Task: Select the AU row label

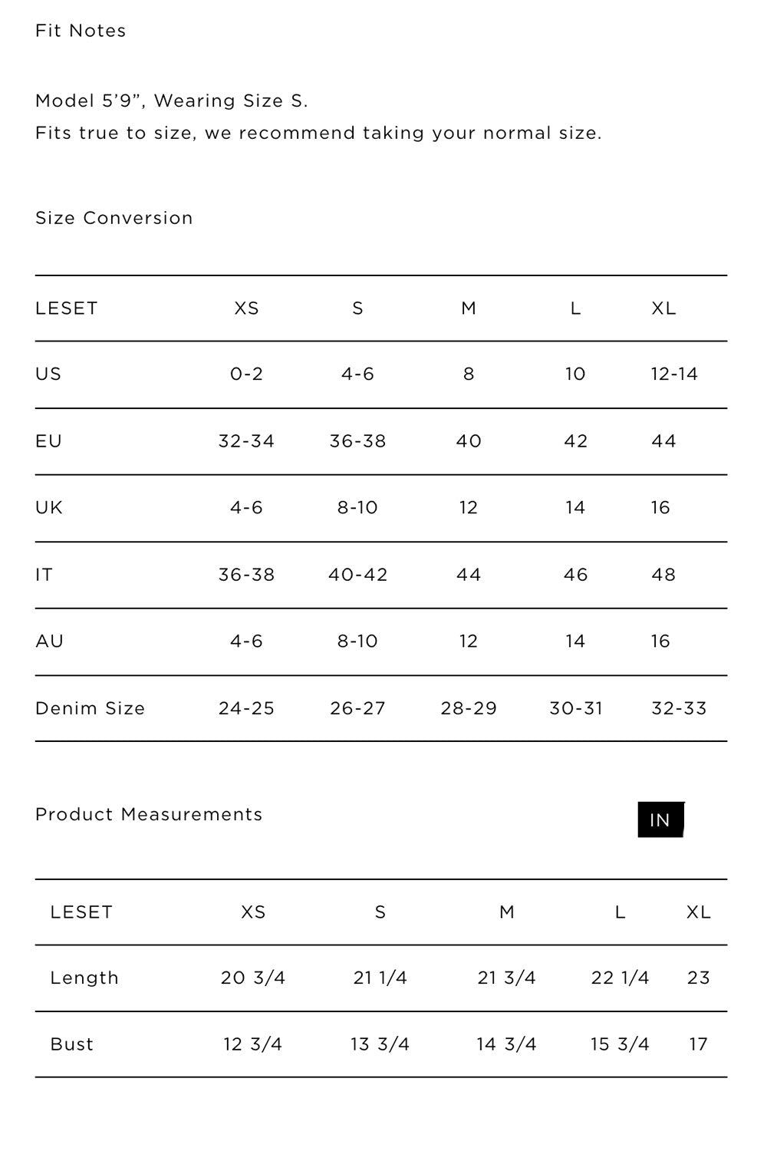Action: pos(49,641)
